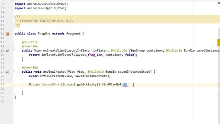The height and width of the screenshot is (124, 220).
Task: Toggle fold marker next to @Nullable on line 17
Action: [13, 42]
